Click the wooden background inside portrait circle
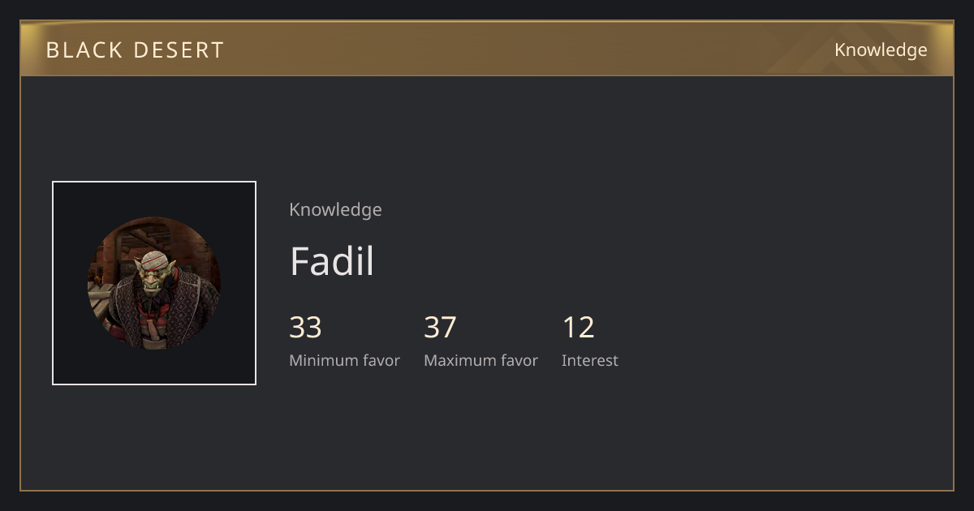 [x=122, y=243]
